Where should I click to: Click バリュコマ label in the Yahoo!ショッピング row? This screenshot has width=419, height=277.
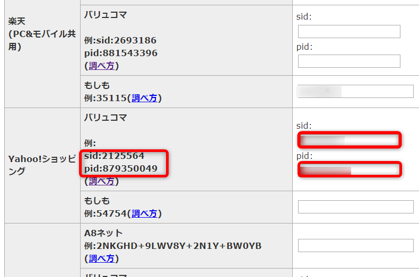106,118
